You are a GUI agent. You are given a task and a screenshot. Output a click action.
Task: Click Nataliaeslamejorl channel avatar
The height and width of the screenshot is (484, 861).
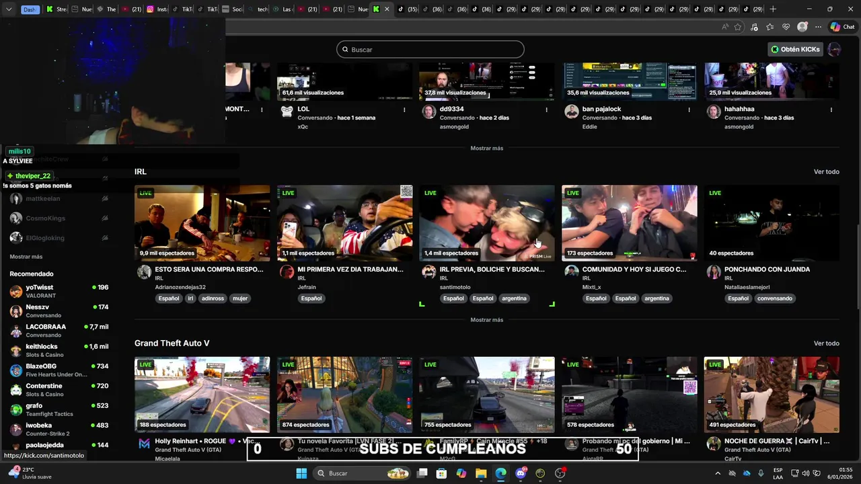coord(714,272)
